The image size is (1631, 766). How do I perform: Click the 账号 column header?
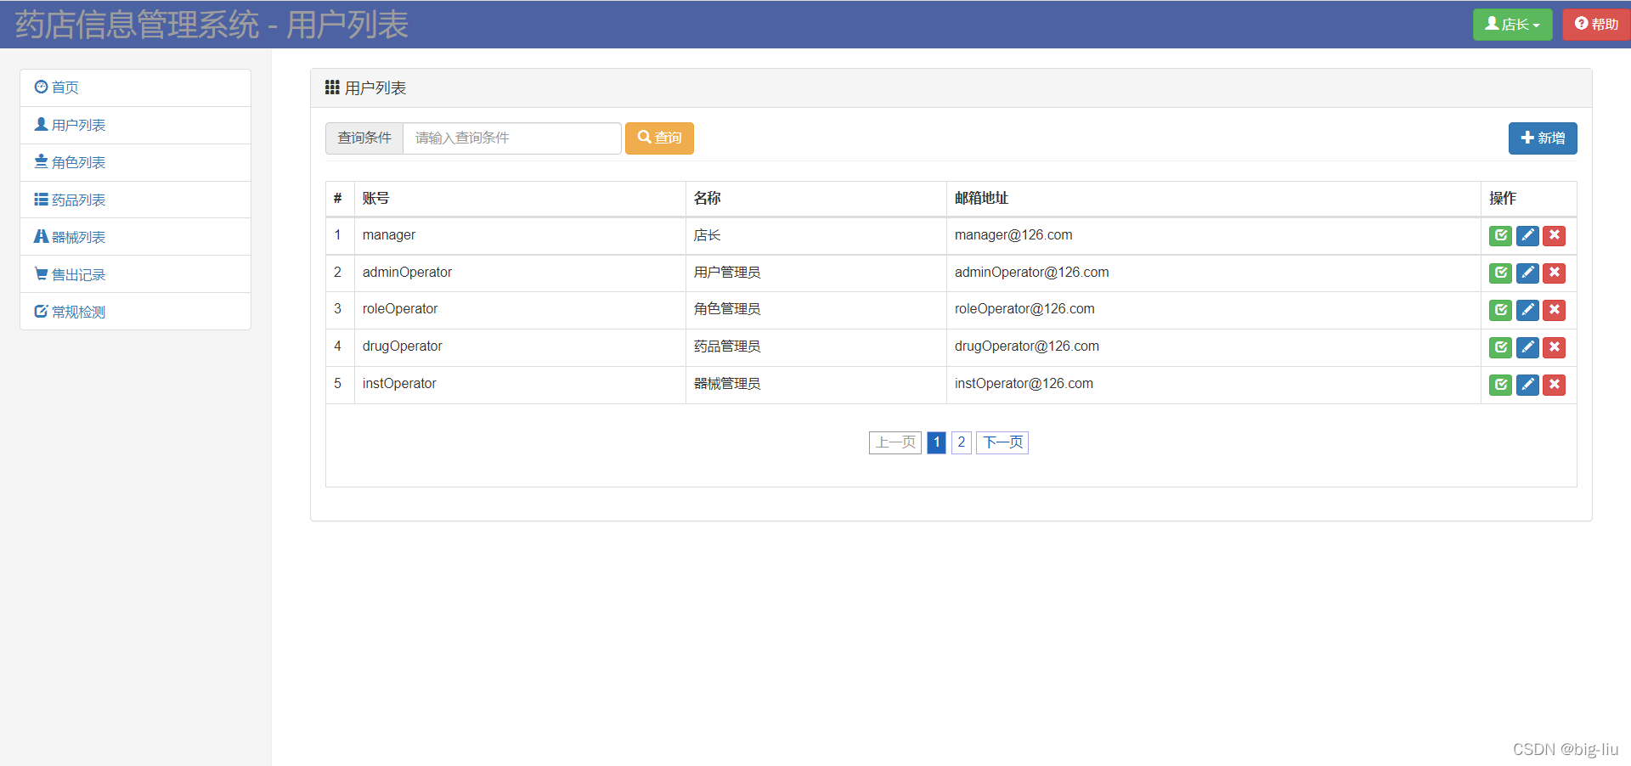pyautogui.click(x=520, y=199)
